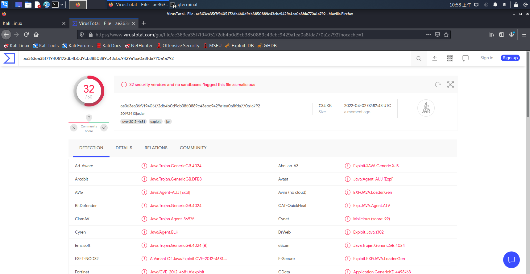This screenshot has height=274, width=530.
Task: Click the VirusTotal search magnifier icon
Action: (419, 58)
